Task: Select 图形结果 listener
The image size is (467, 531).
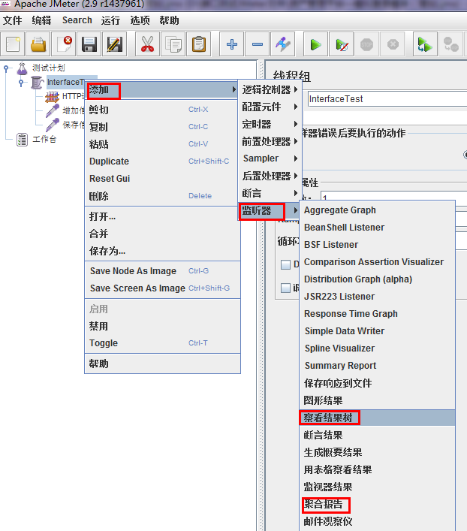Action: (x=377, y=400)
